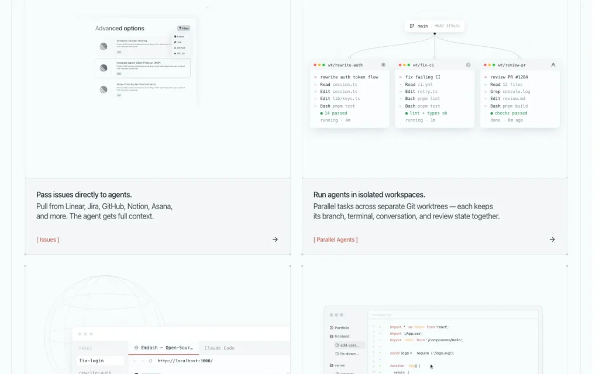Click the http://localhost:3000/ address field

point(185,361)
